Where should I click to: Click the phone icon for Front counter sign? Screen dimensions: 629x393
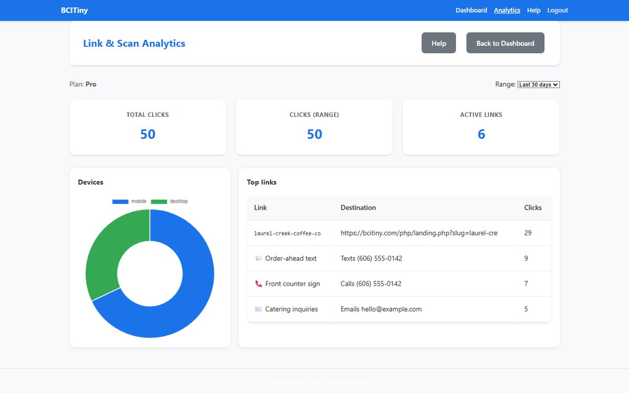(258, 283)
